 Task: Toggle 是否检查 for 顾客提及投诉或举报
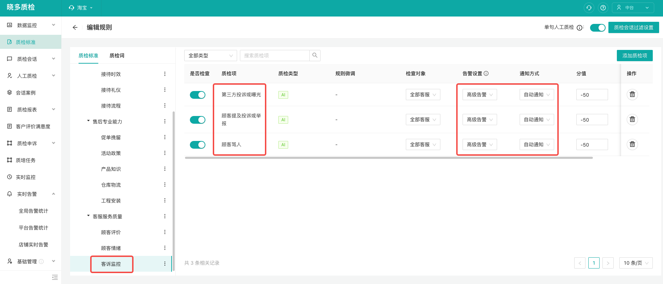(198, 120)
